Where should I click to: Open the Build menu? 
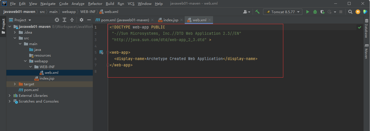coord(110,4)
